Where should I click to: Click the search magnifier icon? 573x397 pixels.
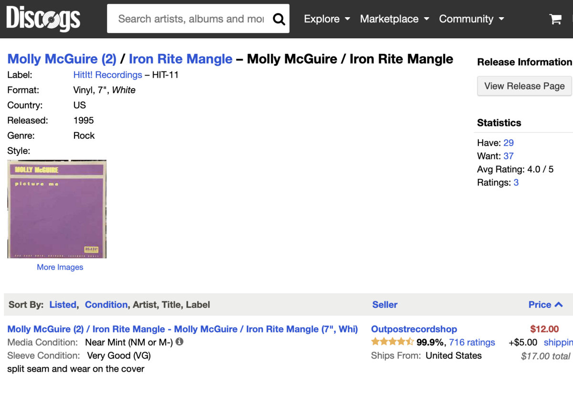[279, 19]
